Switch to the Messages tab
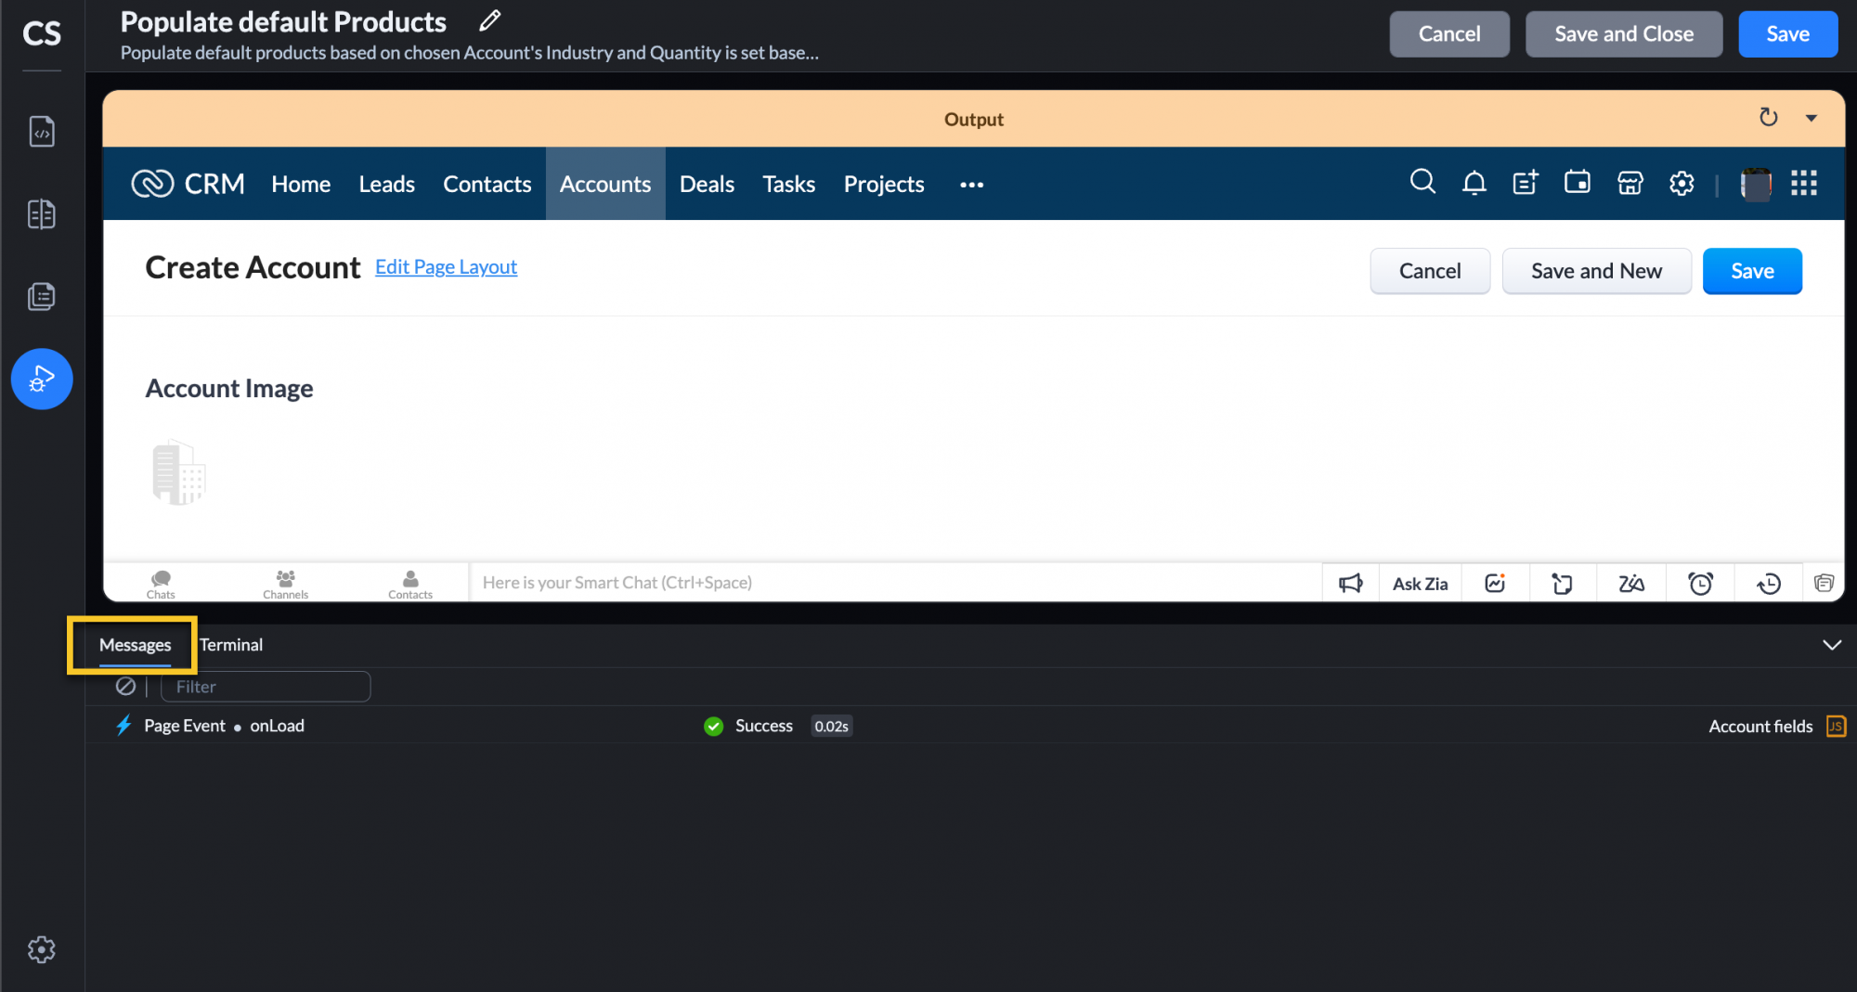Image resolution: width=1857 pixels, height=992 pixels. (135, 645)
